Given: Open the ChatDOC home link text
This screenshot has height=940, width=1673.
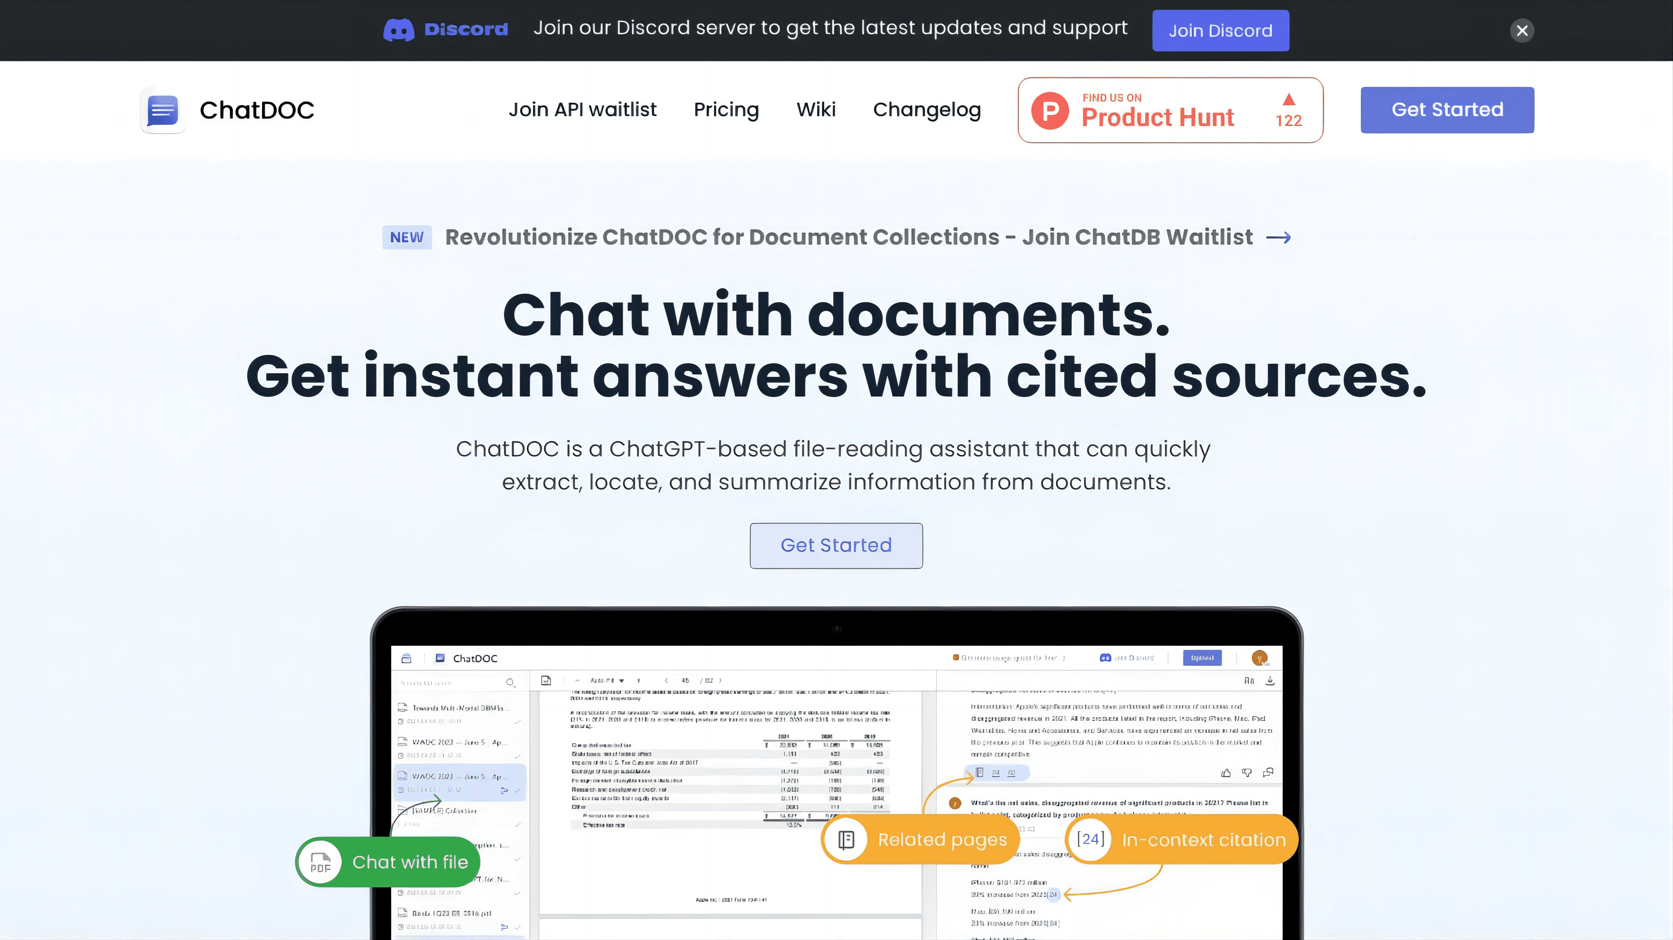Looking at the screenshot, I should (x=257, y=110).
